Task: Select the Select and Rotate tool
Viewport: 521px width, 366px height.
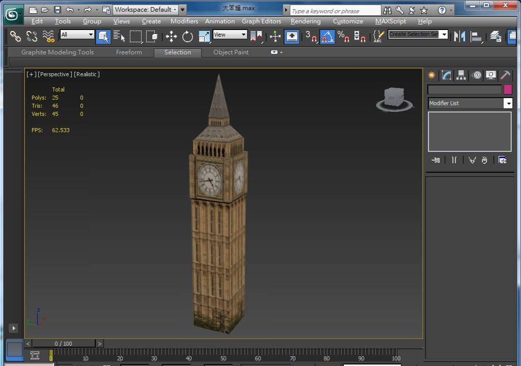Action: click(x=188, y=36)
